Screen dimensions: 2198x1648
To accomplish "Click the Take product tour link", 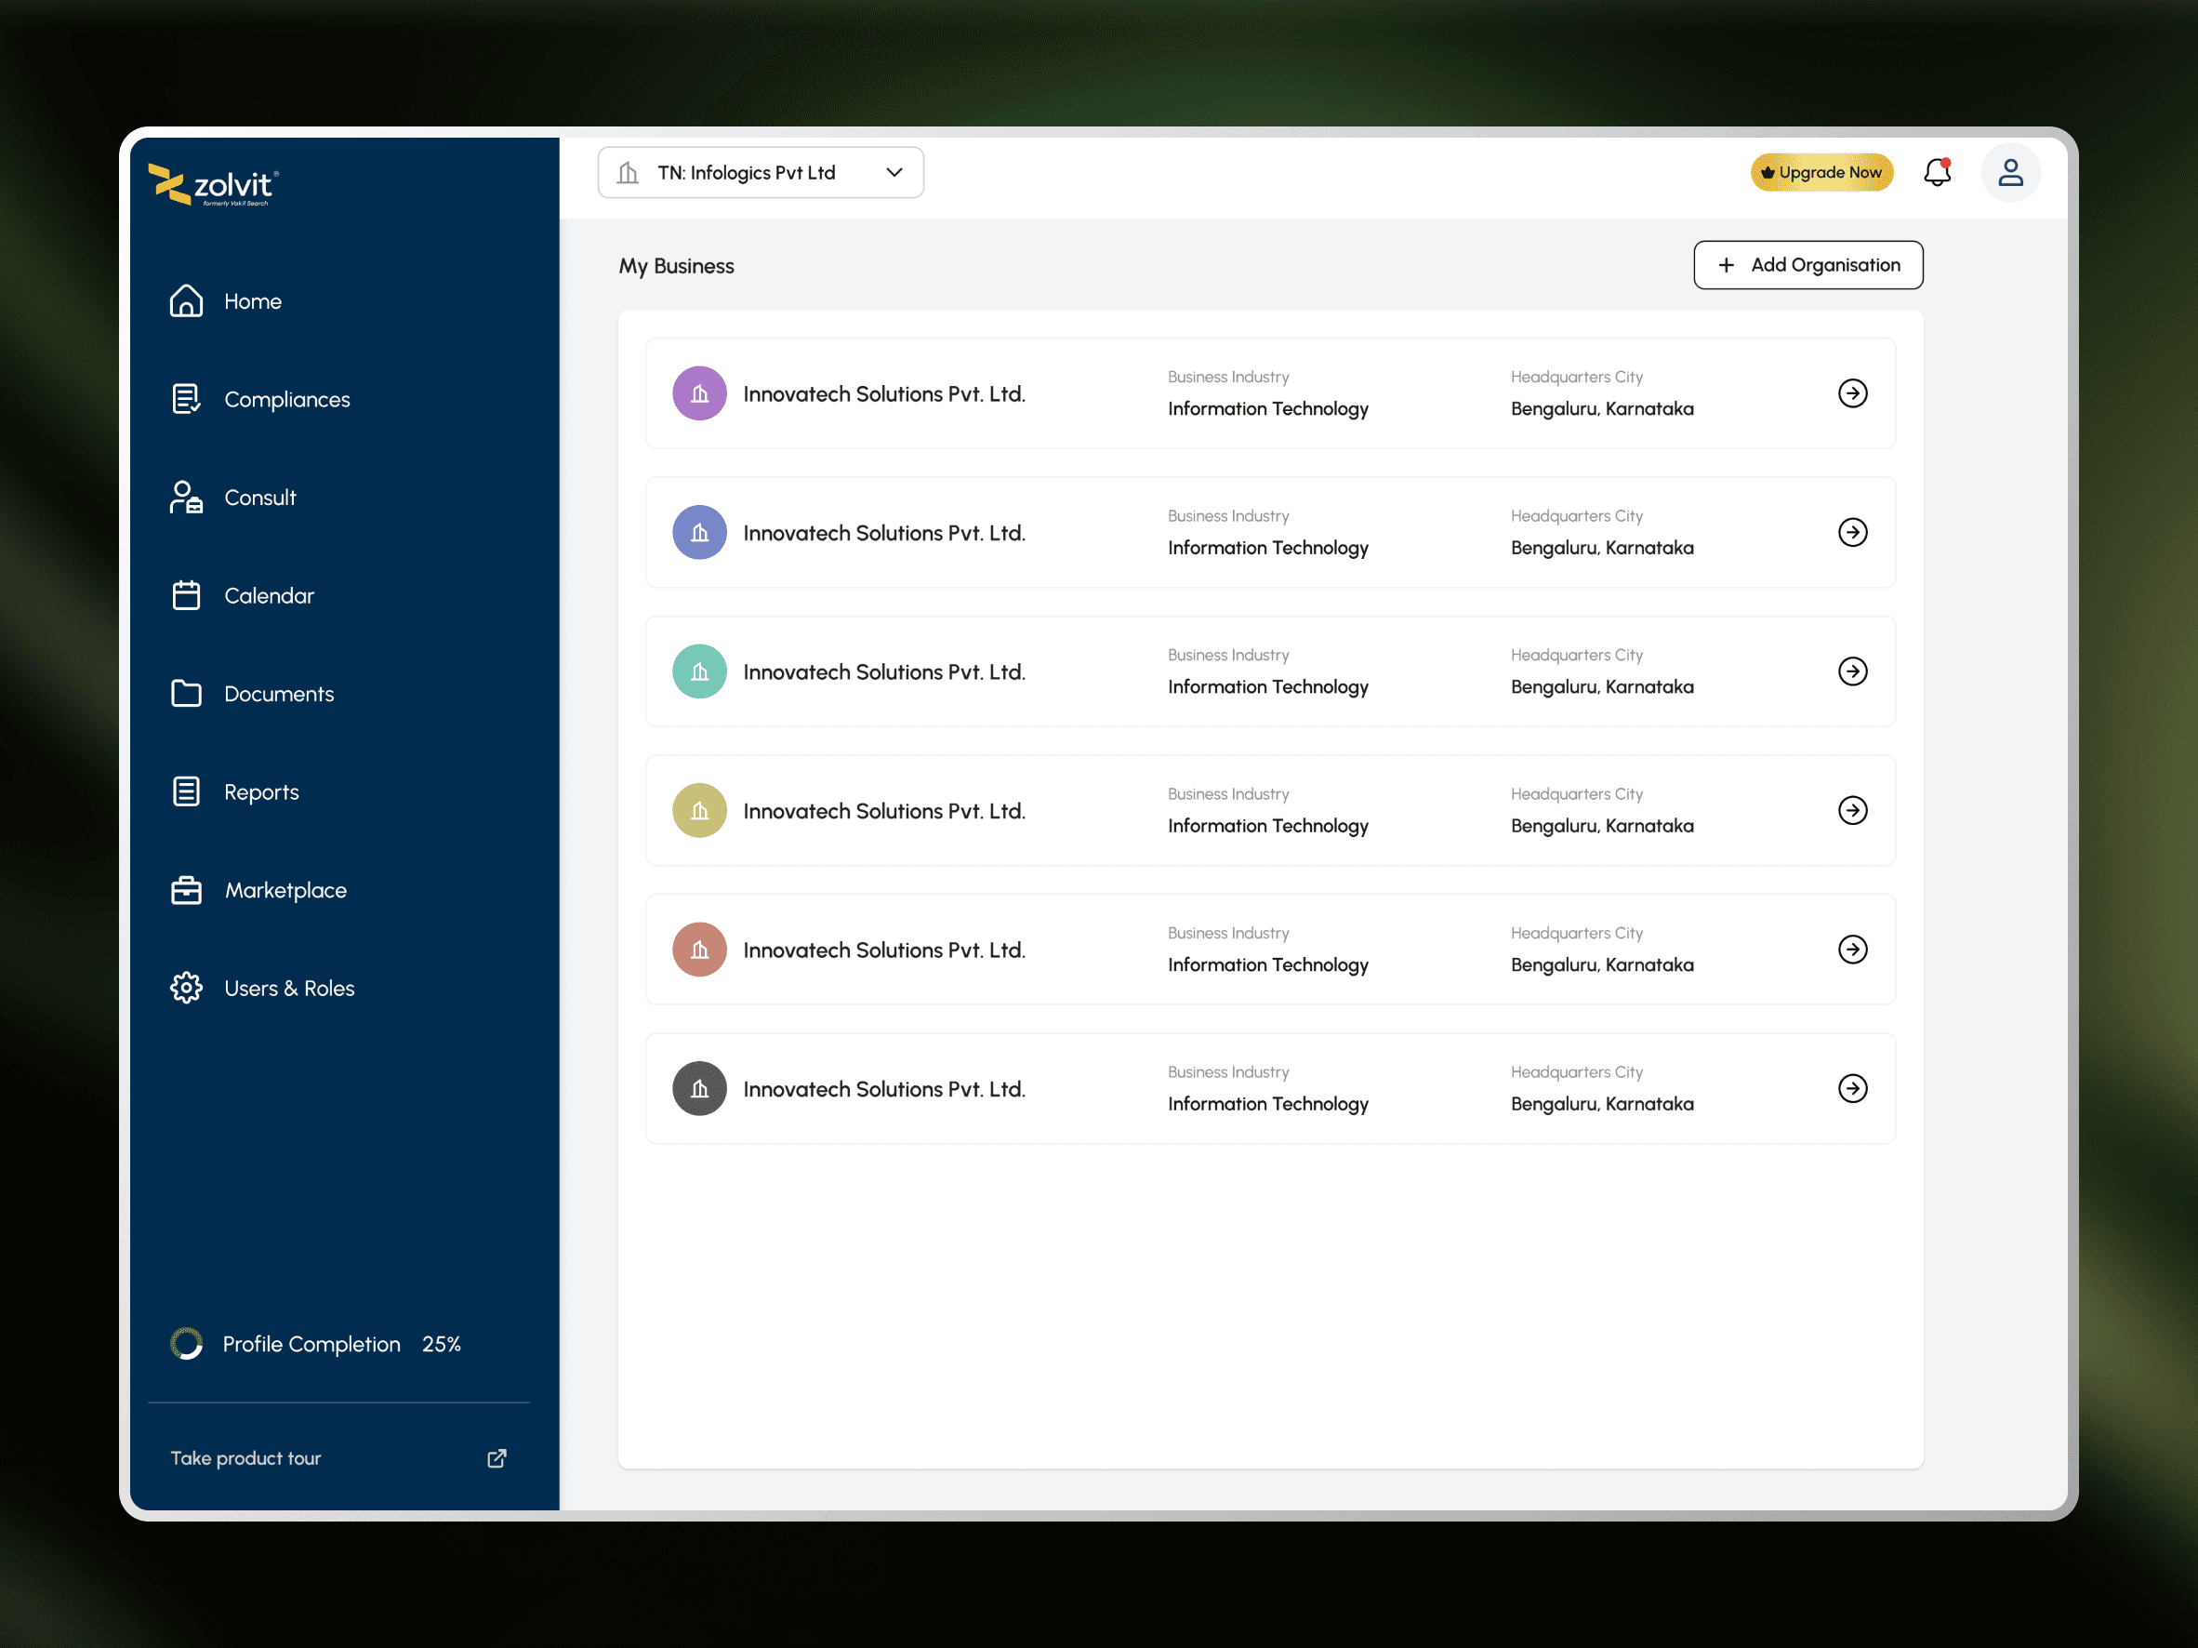I will tap(245, 1458).
